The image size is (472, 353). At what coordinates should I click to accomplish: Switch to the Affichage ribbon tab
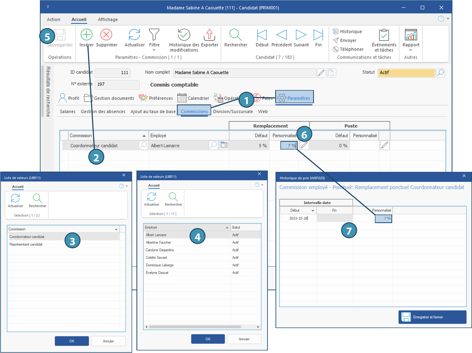pyautogui.click(x=108, y=20)
